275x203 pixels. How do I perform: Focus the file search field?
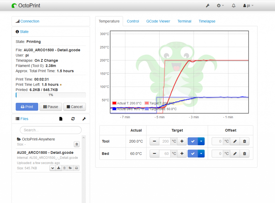pos(51,130)
